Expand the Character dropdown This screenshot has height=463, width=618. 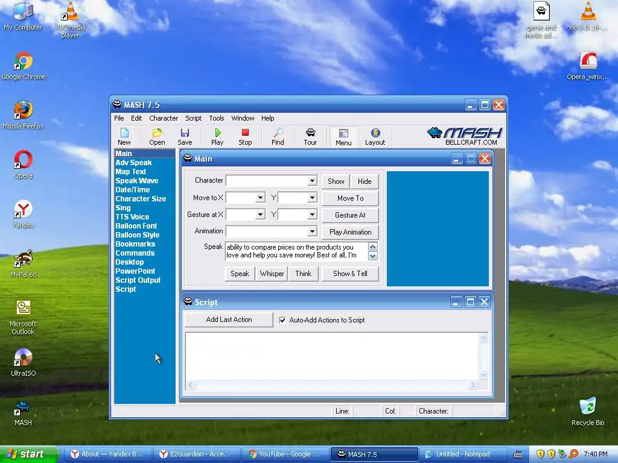pos(312,181)
